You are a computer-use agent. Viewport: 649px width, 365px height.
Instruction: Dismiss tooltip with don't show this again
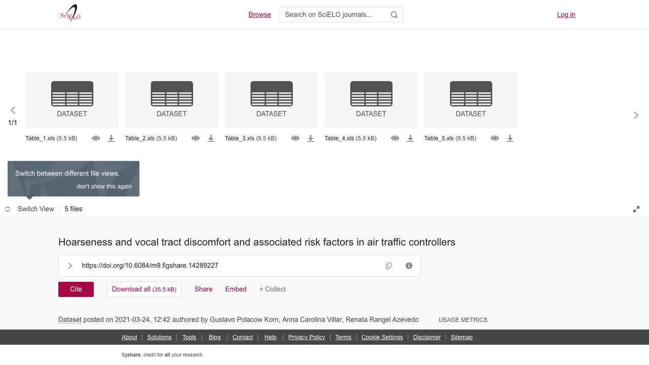(104, 187)
